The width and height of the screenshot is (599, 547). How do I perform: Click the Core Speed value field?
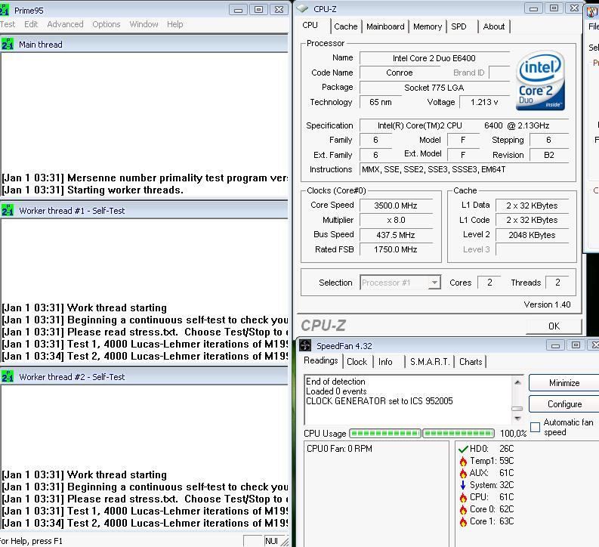click(x=396, y=206)
